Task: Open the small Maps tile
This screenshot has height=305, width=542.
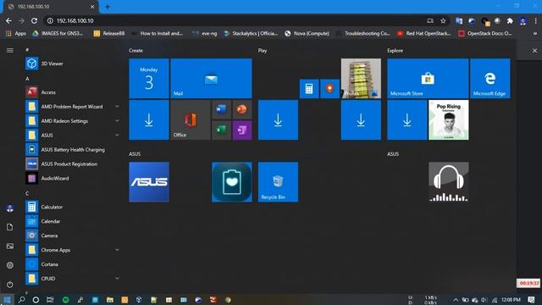Action: pos(329,89)
